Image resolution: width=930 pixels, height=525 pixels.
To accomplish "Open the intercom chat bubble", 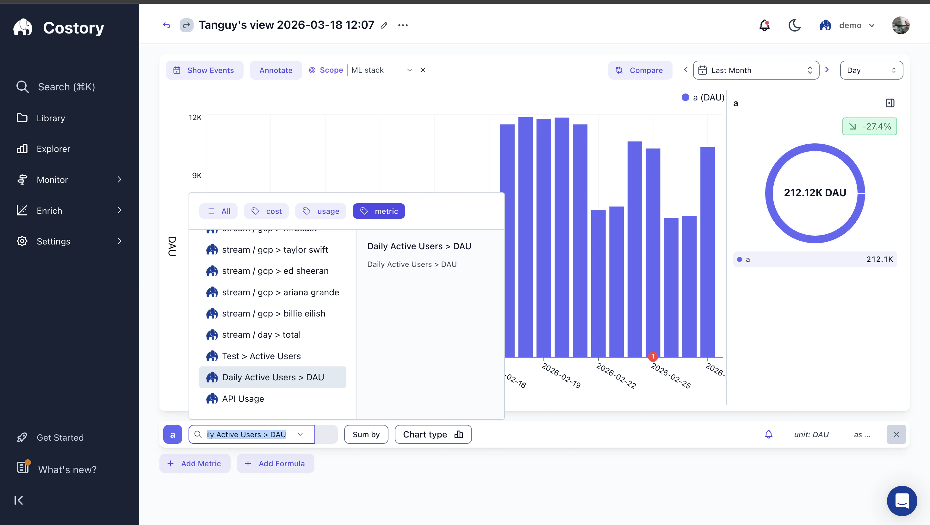I will (902, 501).
